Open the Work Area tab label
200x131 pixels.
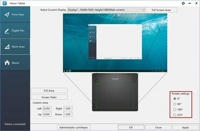18,47
